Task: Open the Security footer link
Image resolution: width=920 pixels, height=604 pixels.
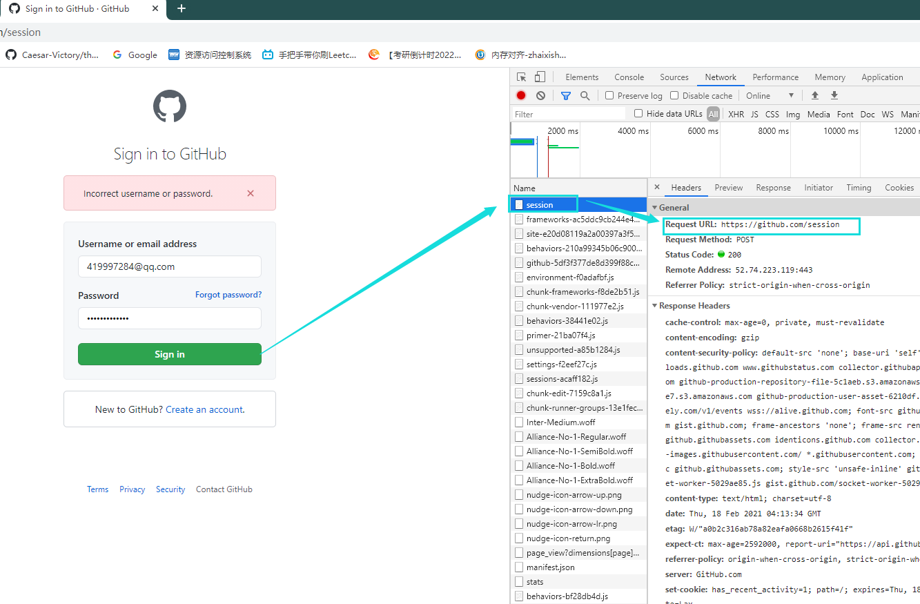Action: coord(170,489)
